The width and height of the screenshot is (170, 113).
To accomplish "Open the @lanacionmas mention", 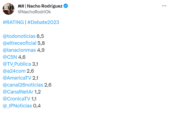I will [19, 50].
